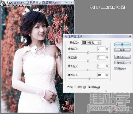Click the 洋红 (Magenta) slider handle
Viewport: 133px width, 114px height.
click(x=88, y=61)
